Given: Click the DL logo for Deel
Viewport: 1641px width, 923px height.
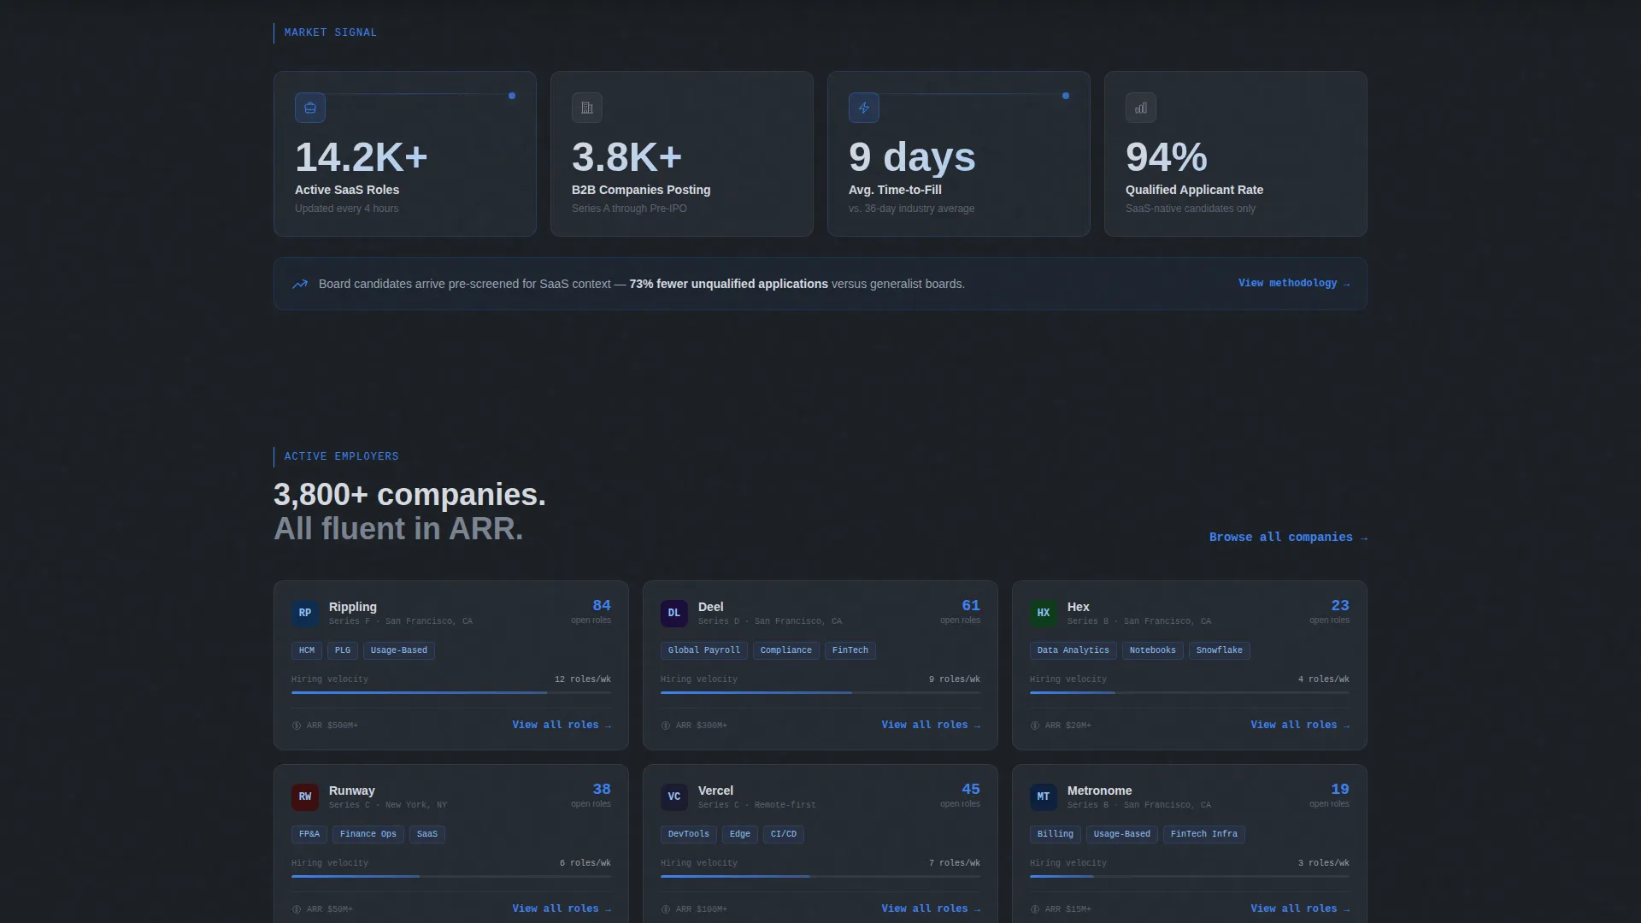Looking at the screenshot, I should tap(674, 613).
